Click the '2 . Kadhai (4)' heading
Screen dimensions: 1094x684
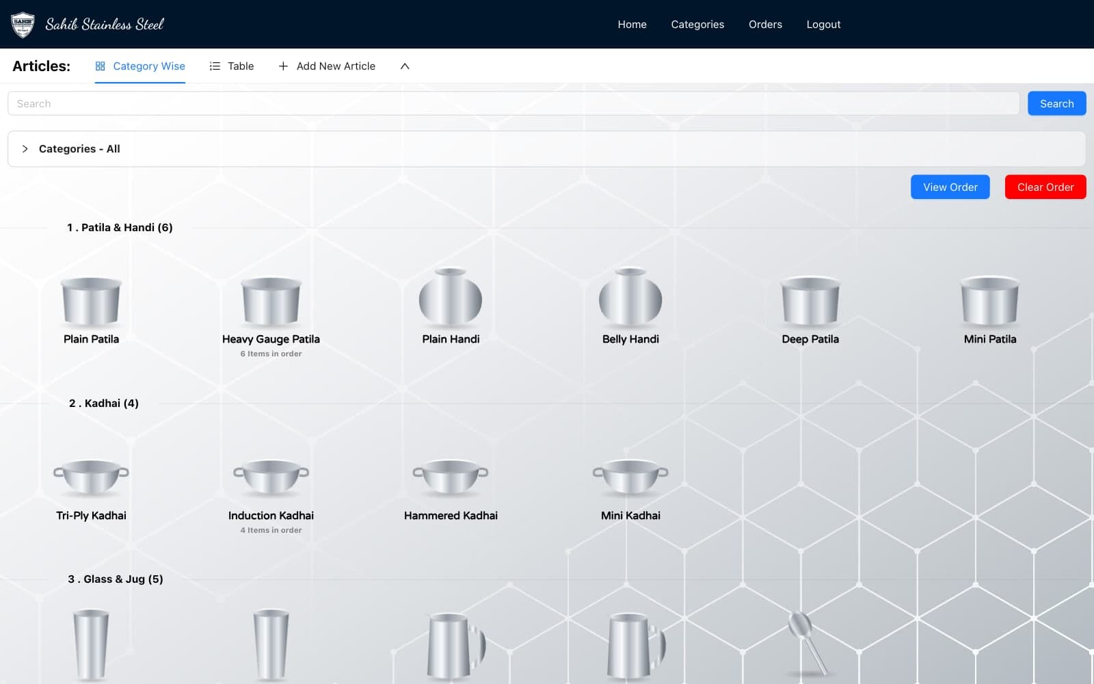tap(104, 404)
